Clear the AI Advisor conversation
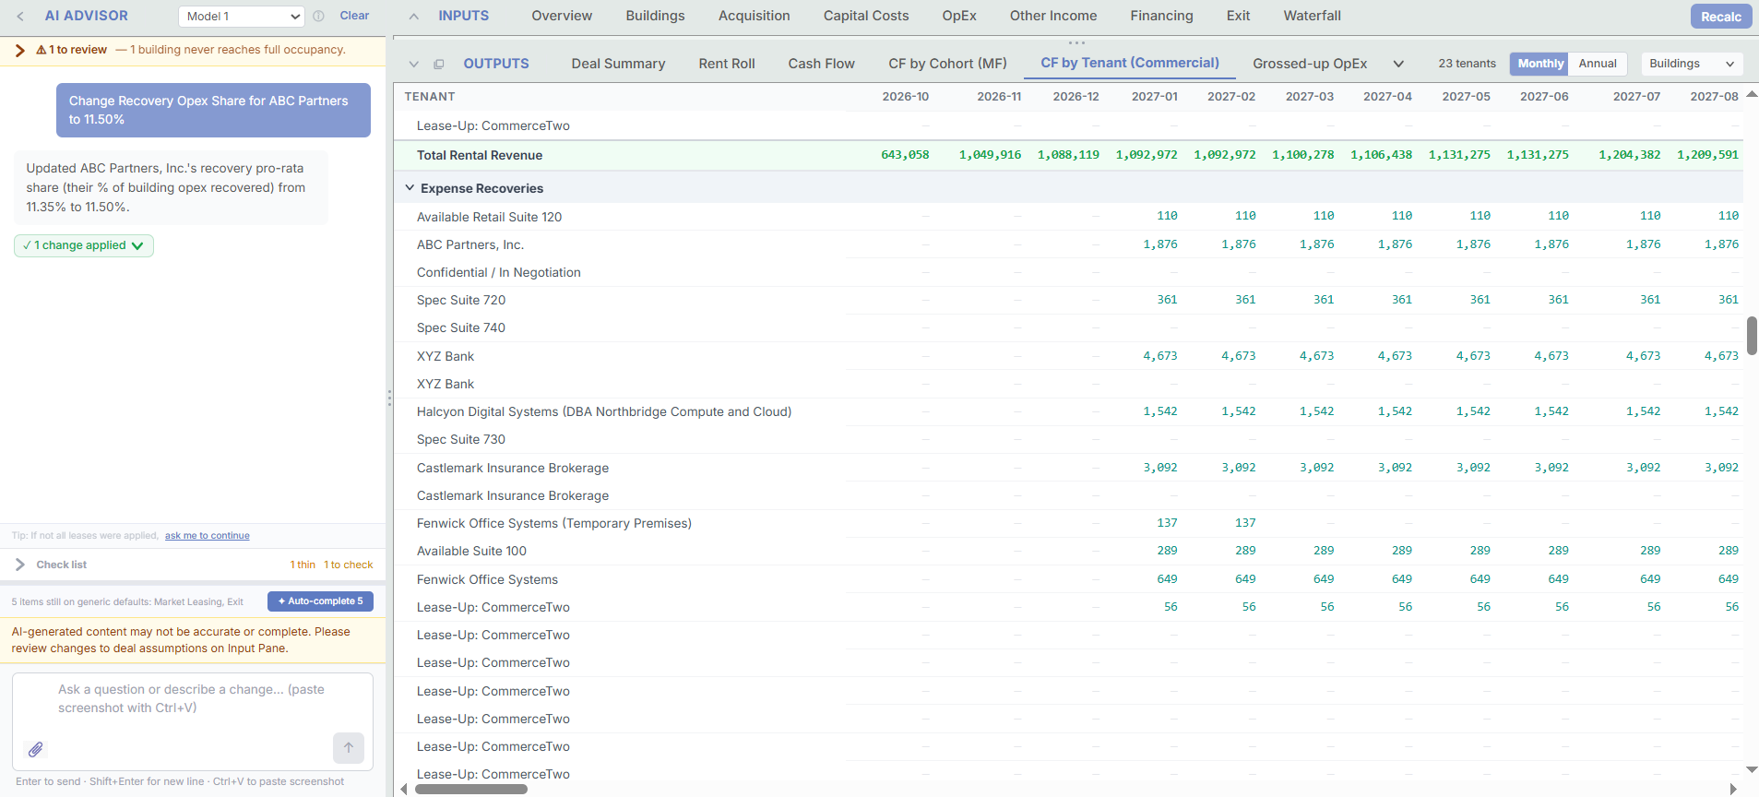 [354, 16]
